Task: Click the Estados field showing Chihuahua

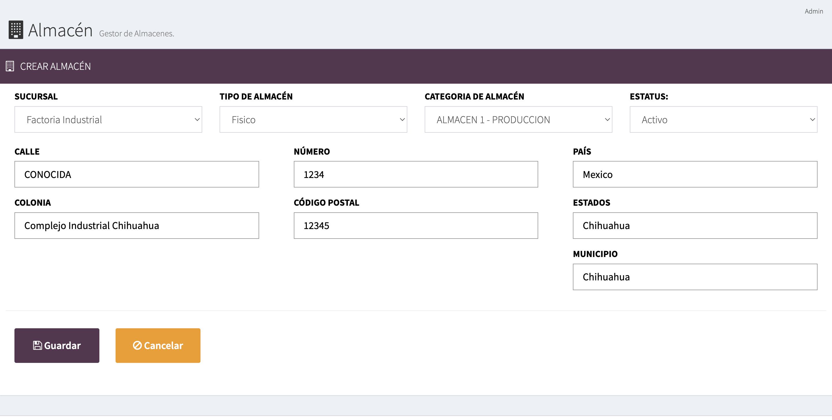Action: coord(695,226)
